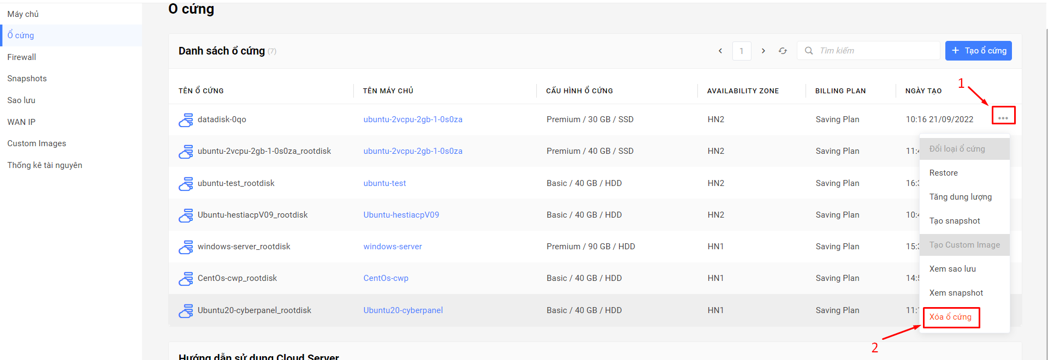
Task: Open server link in datadisk-0qo row
Action: point(413,119)
